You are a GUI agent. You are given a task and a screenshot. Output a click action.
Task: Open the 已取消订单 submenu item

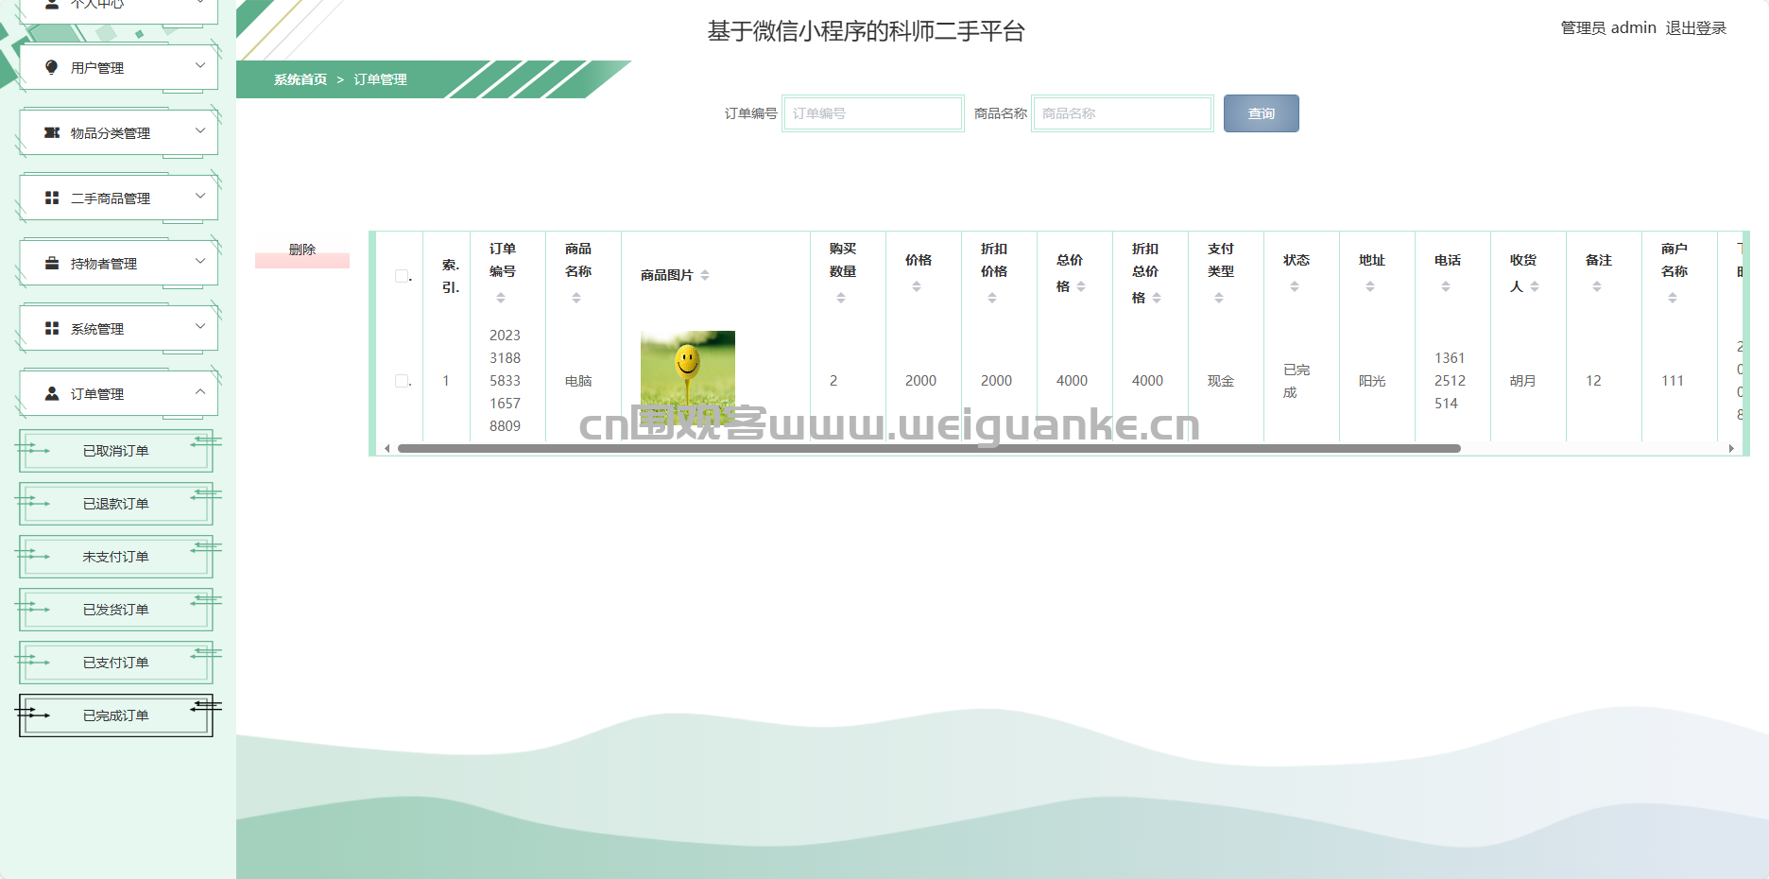116,451
